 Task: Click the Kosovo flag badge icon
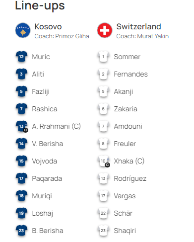[x=23, y=30]
